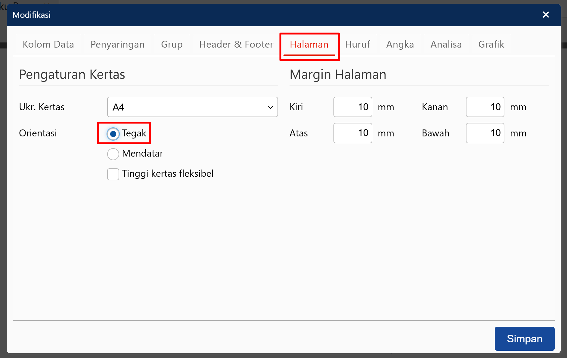Switch to the Grup tab
This screenshot has width=567, height=358.
(172, 44)
